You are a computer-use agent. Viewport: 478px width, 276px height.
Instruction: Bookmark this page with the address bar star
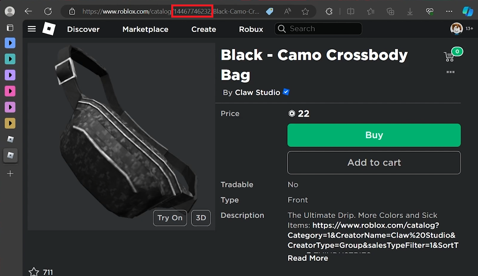point(306,11)
